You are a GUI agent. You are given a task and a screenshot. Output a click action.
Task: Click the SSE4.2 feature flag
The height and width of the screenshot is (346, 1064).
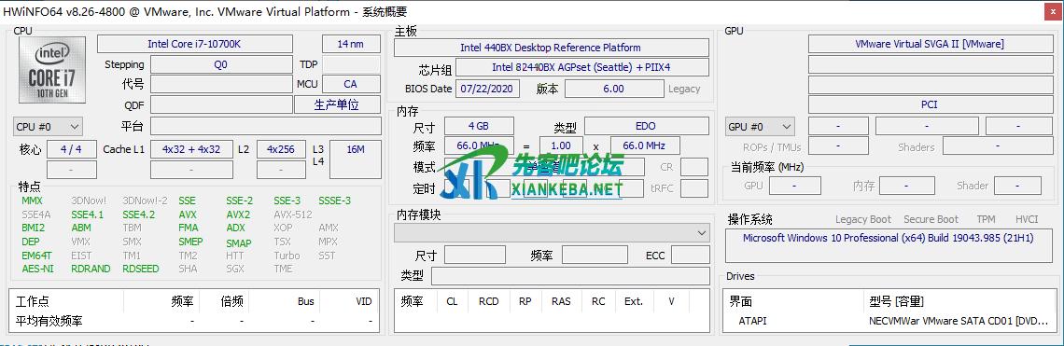click(x=138, y=215)
